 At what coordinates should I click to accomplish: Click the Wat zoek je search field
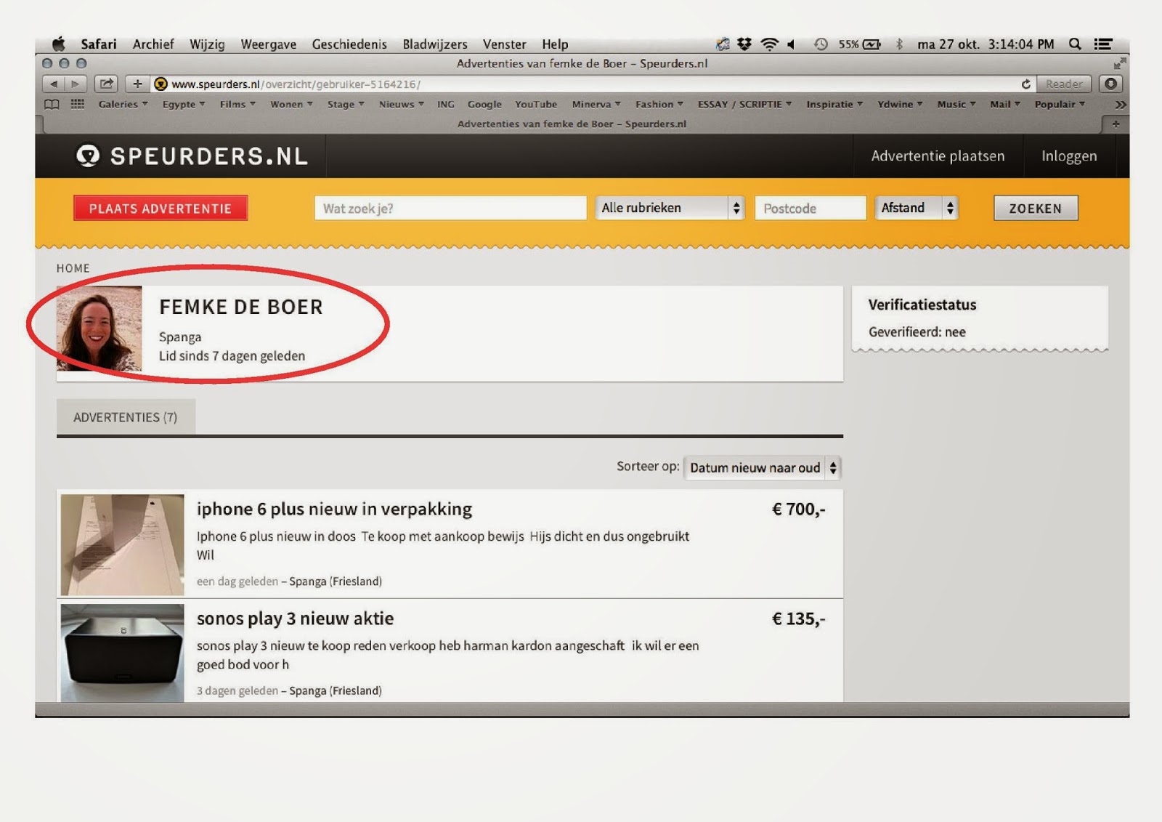pos(450,209)
